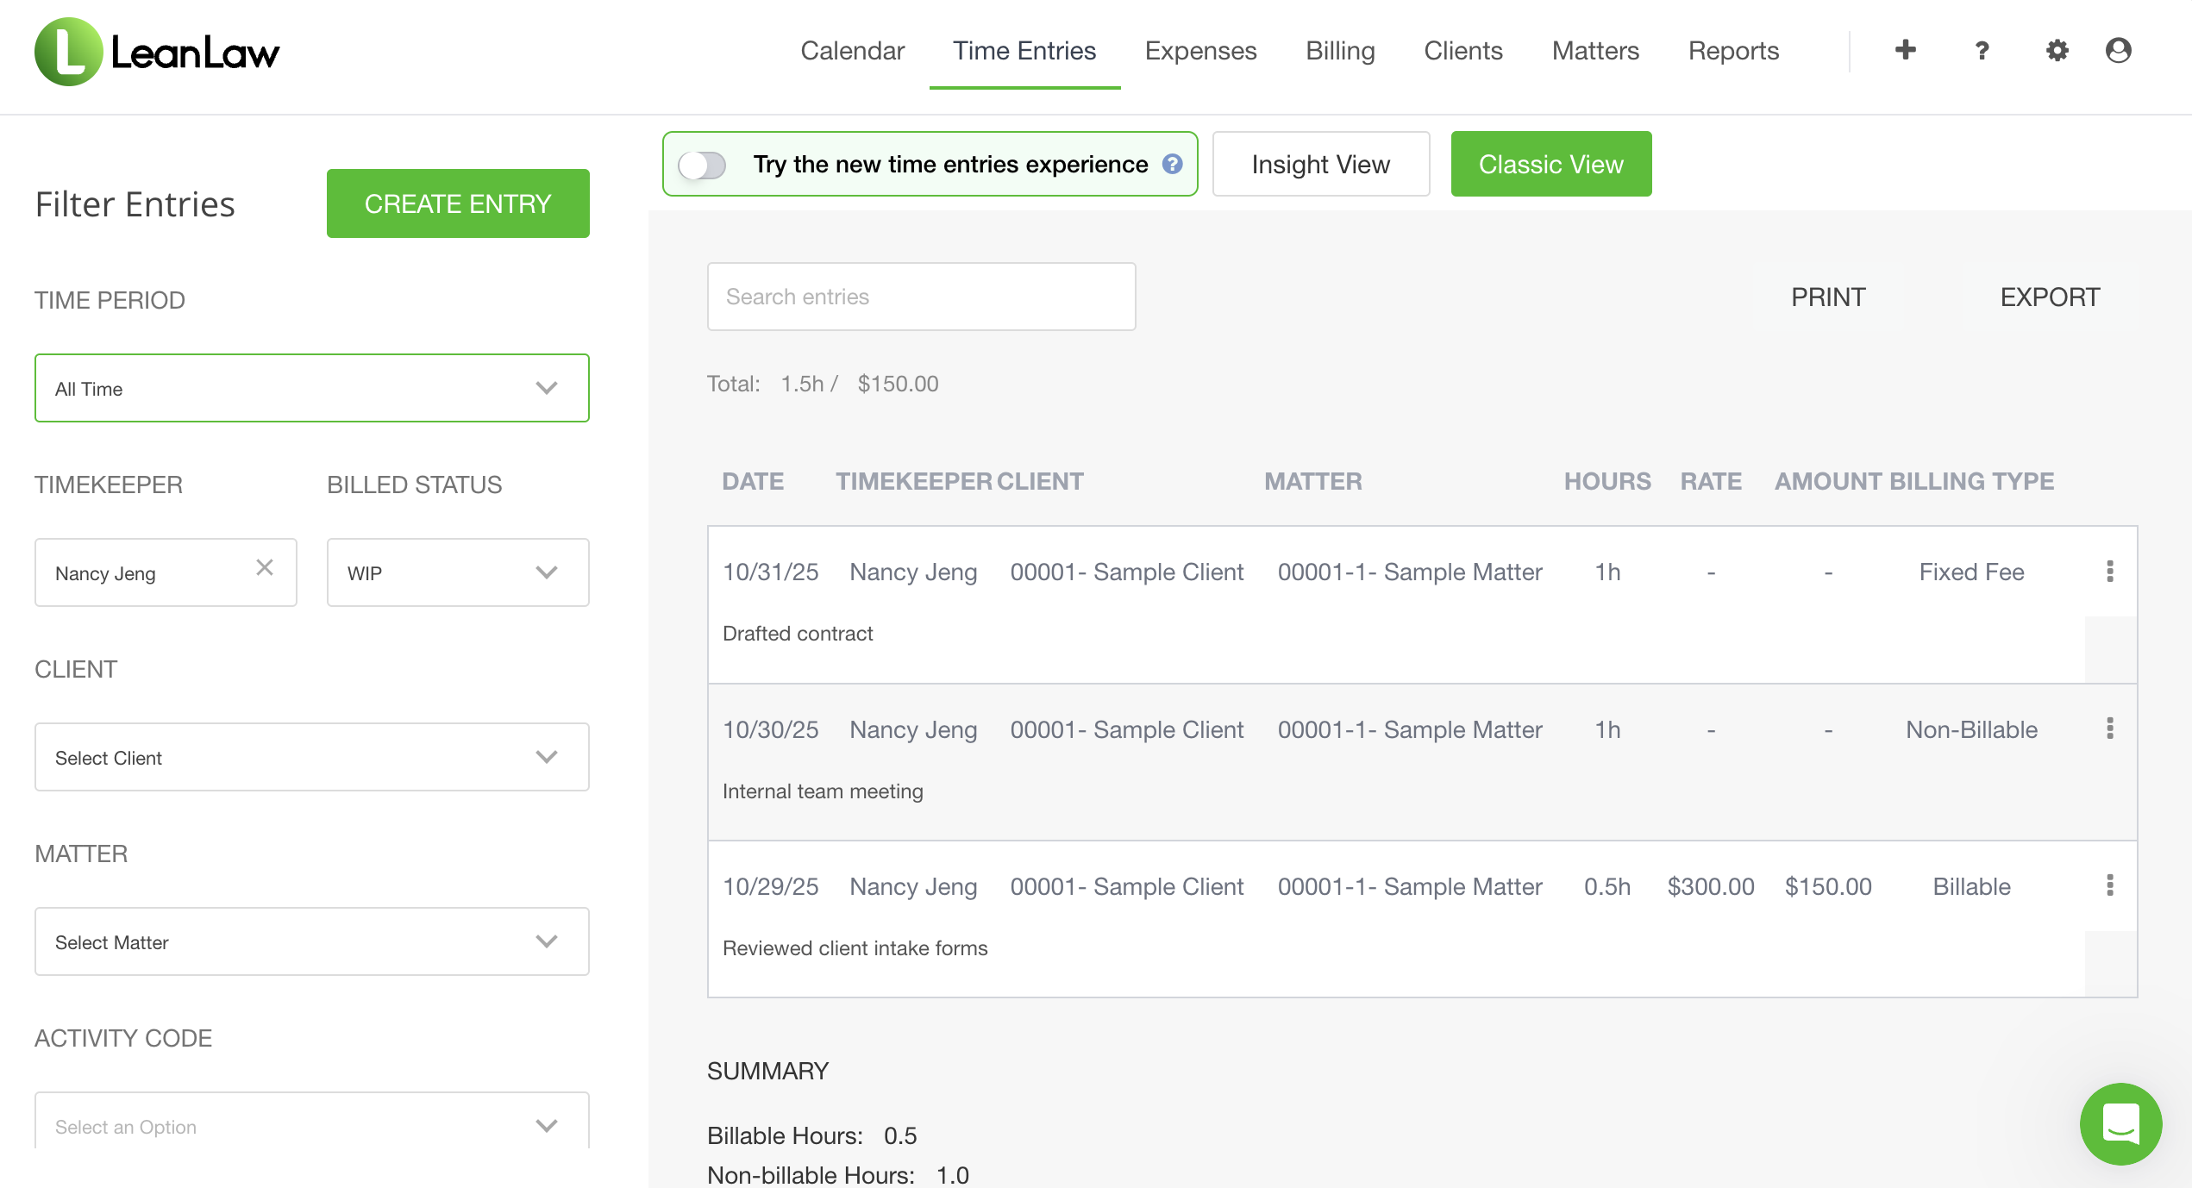Viewport: 2192px width, 1188px height.
Task: Open the chat support bubble
Action: click(2120, 1123)
